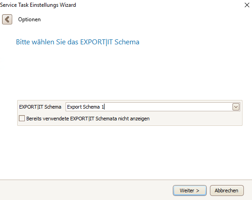Click the EXPORT|IT Schema field label
The image size is (252, 200).
pyautogui.click(x=40, y=107)
